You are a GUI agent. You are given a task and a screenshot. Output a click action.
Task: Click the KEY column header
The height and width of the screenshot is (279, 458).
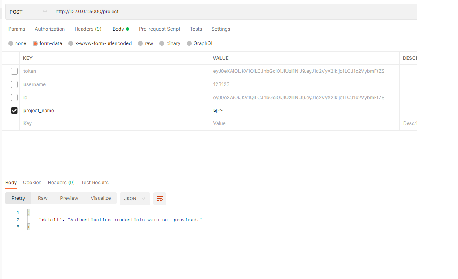click(28, 58)
